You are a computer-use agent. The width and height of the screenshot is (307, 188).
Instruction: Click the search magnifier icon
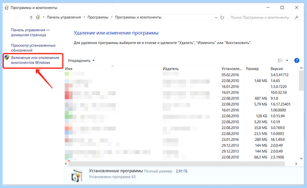pos(296,17)
